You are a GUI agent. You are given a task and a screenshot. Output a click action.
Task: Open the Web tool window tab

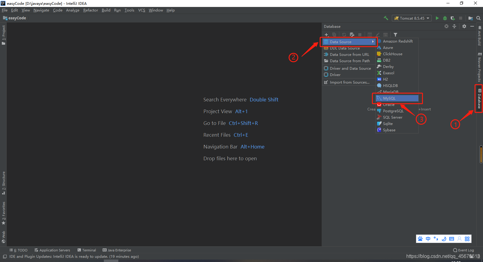pyautogui.click(x=4, y=237)
